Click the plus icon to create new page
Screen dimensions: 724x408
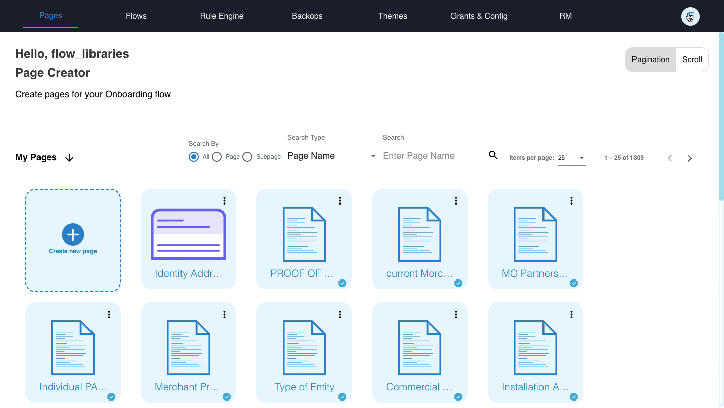click(73, 234)
